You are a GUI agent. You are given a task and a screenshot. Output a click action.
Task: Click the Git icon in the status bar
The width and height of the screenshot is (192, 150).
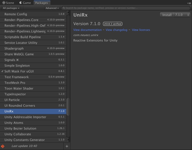3,146
